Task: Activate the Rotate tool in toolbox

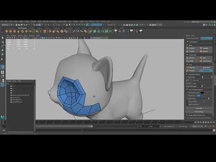Action: click(2, 54)
